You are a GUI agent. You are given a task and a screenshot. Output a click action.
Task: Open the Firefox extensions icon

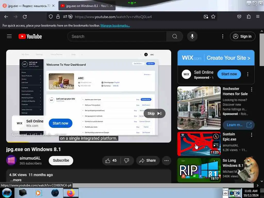[249, 16]
